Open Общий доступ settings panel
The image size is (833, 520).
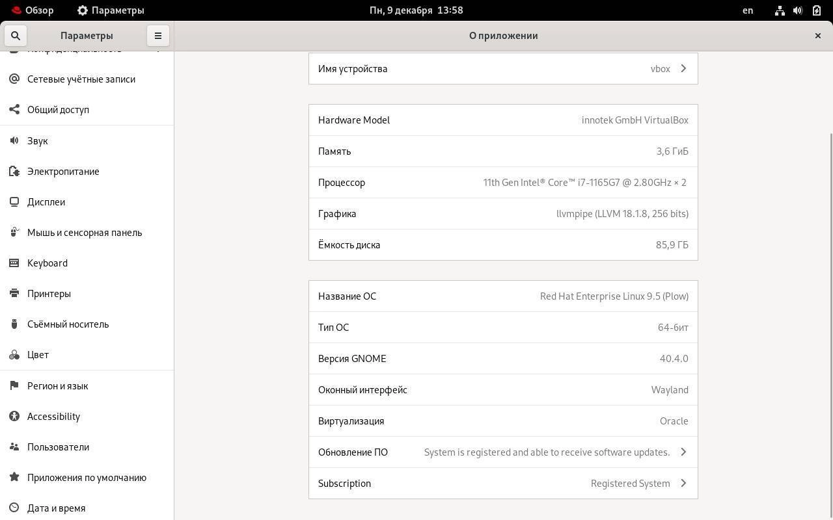pyautogui.click(x=87, y=109)
